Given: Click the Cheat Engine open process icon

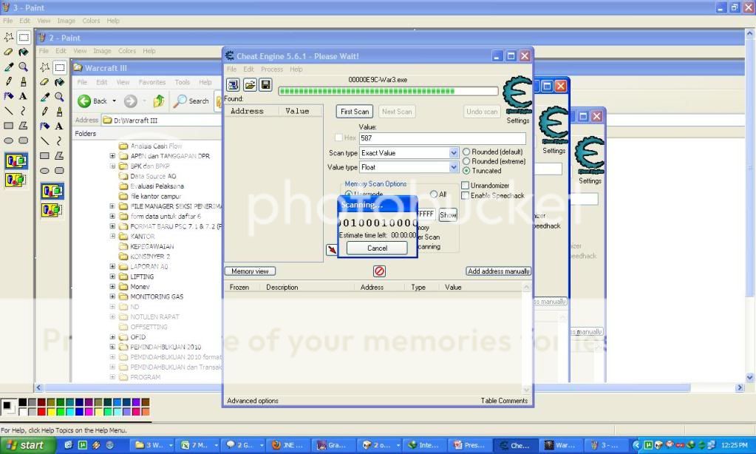Looking at the screenshot, I should click(x=233, y=85).
